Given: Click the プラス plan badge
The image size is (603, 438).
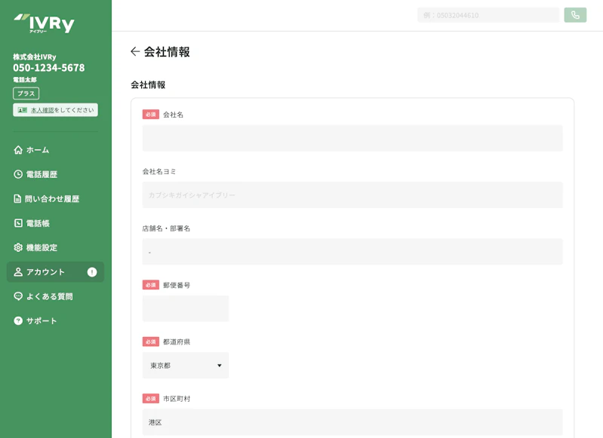Looking at the screenshot, I should tap(26, 93).
